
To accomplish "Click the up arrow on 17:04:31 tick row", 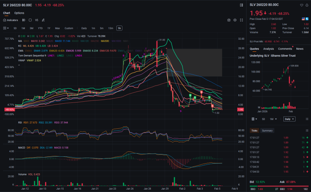I will 307,167.
